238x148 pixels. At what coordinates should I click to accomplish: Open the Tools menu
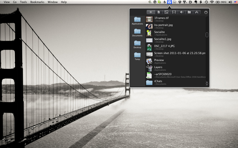click(23, 2)
